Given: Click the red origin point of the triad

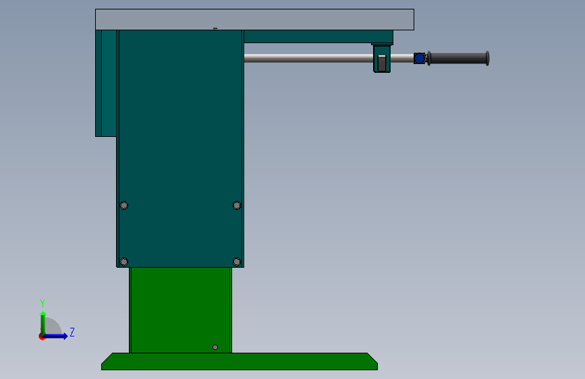Looking at the screenshot, I should click(x=41, y=337).
